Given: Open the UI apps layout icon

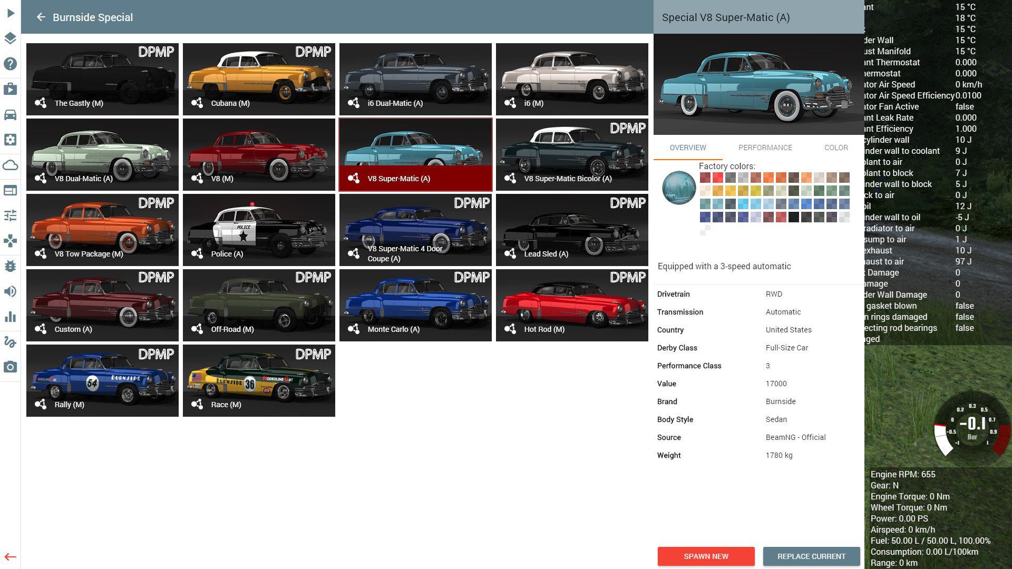Looking at the screenshot, I should pos(11,190).
